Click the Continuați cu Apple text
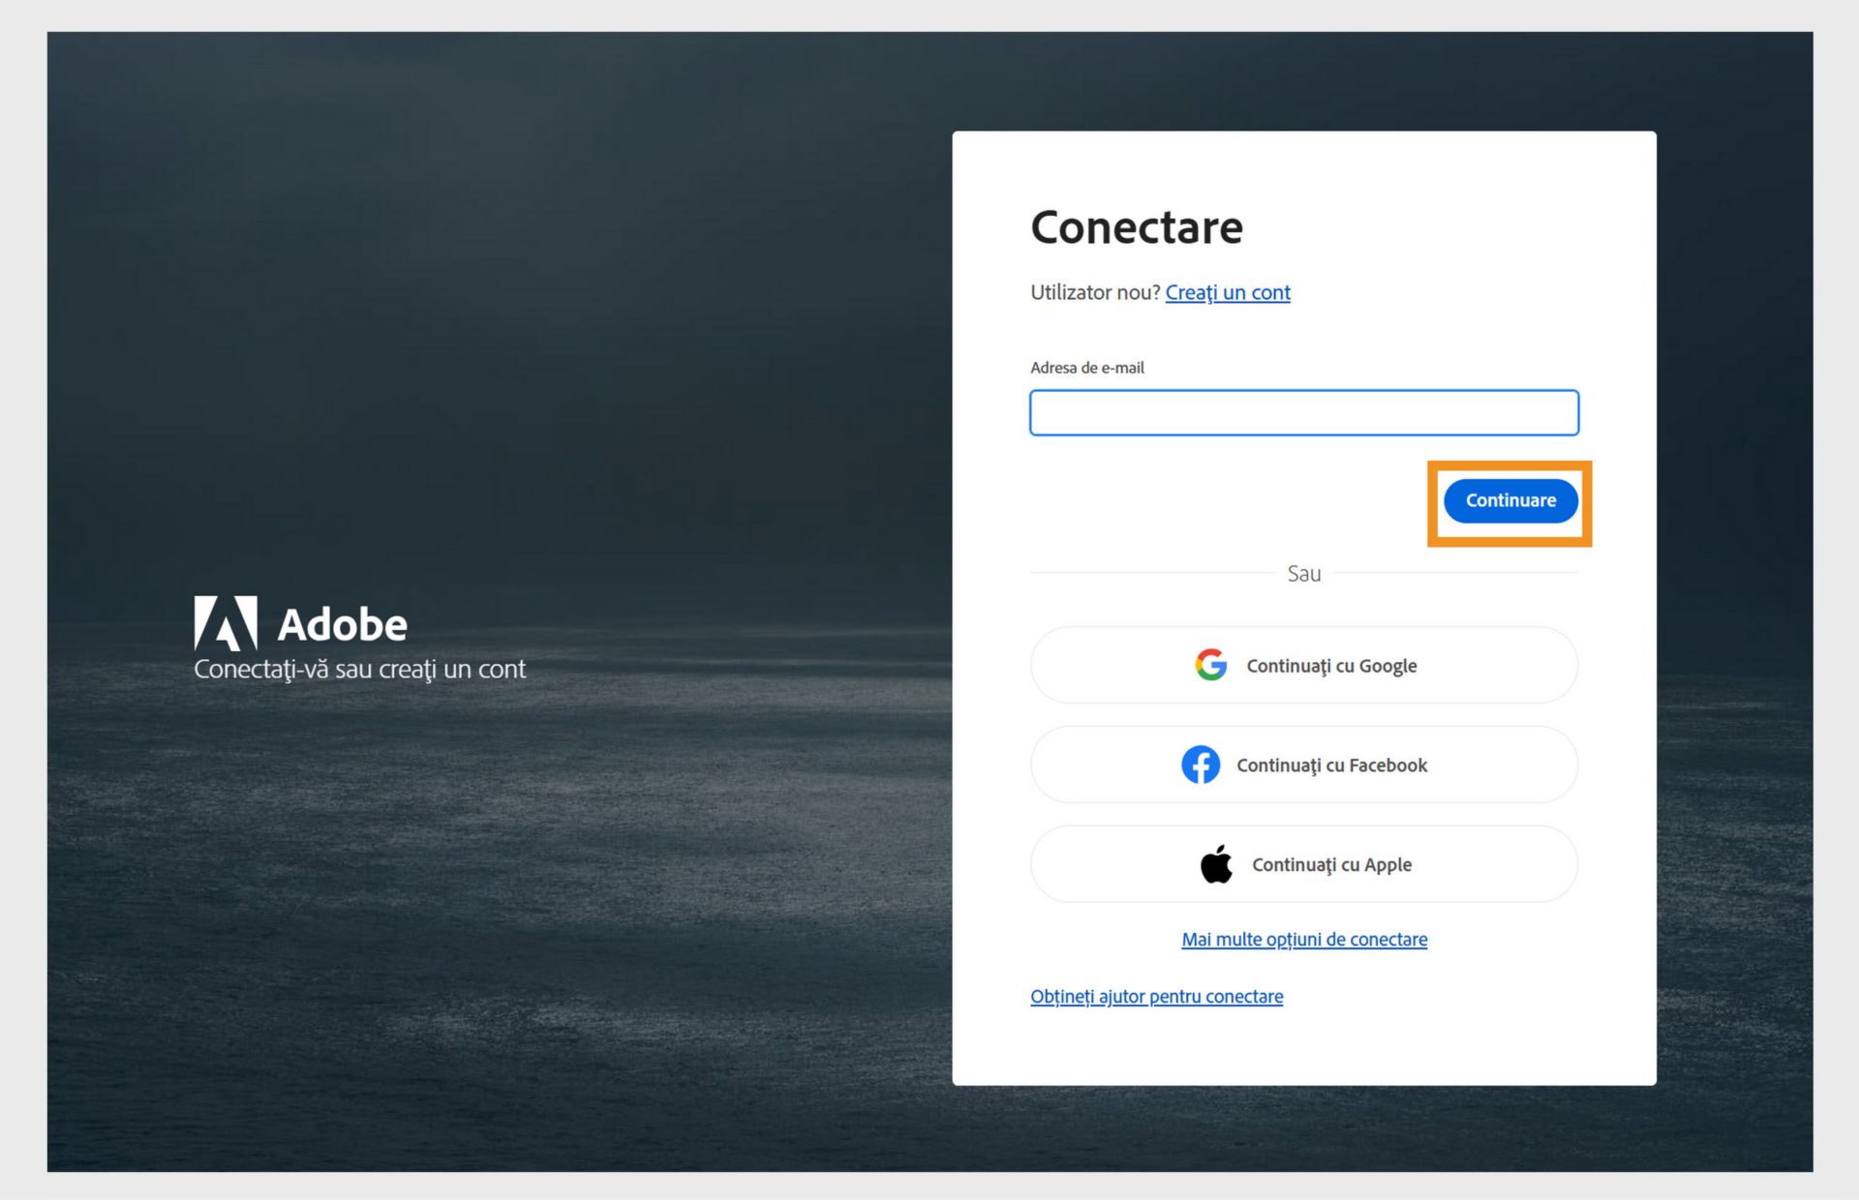 [1331, 865]
